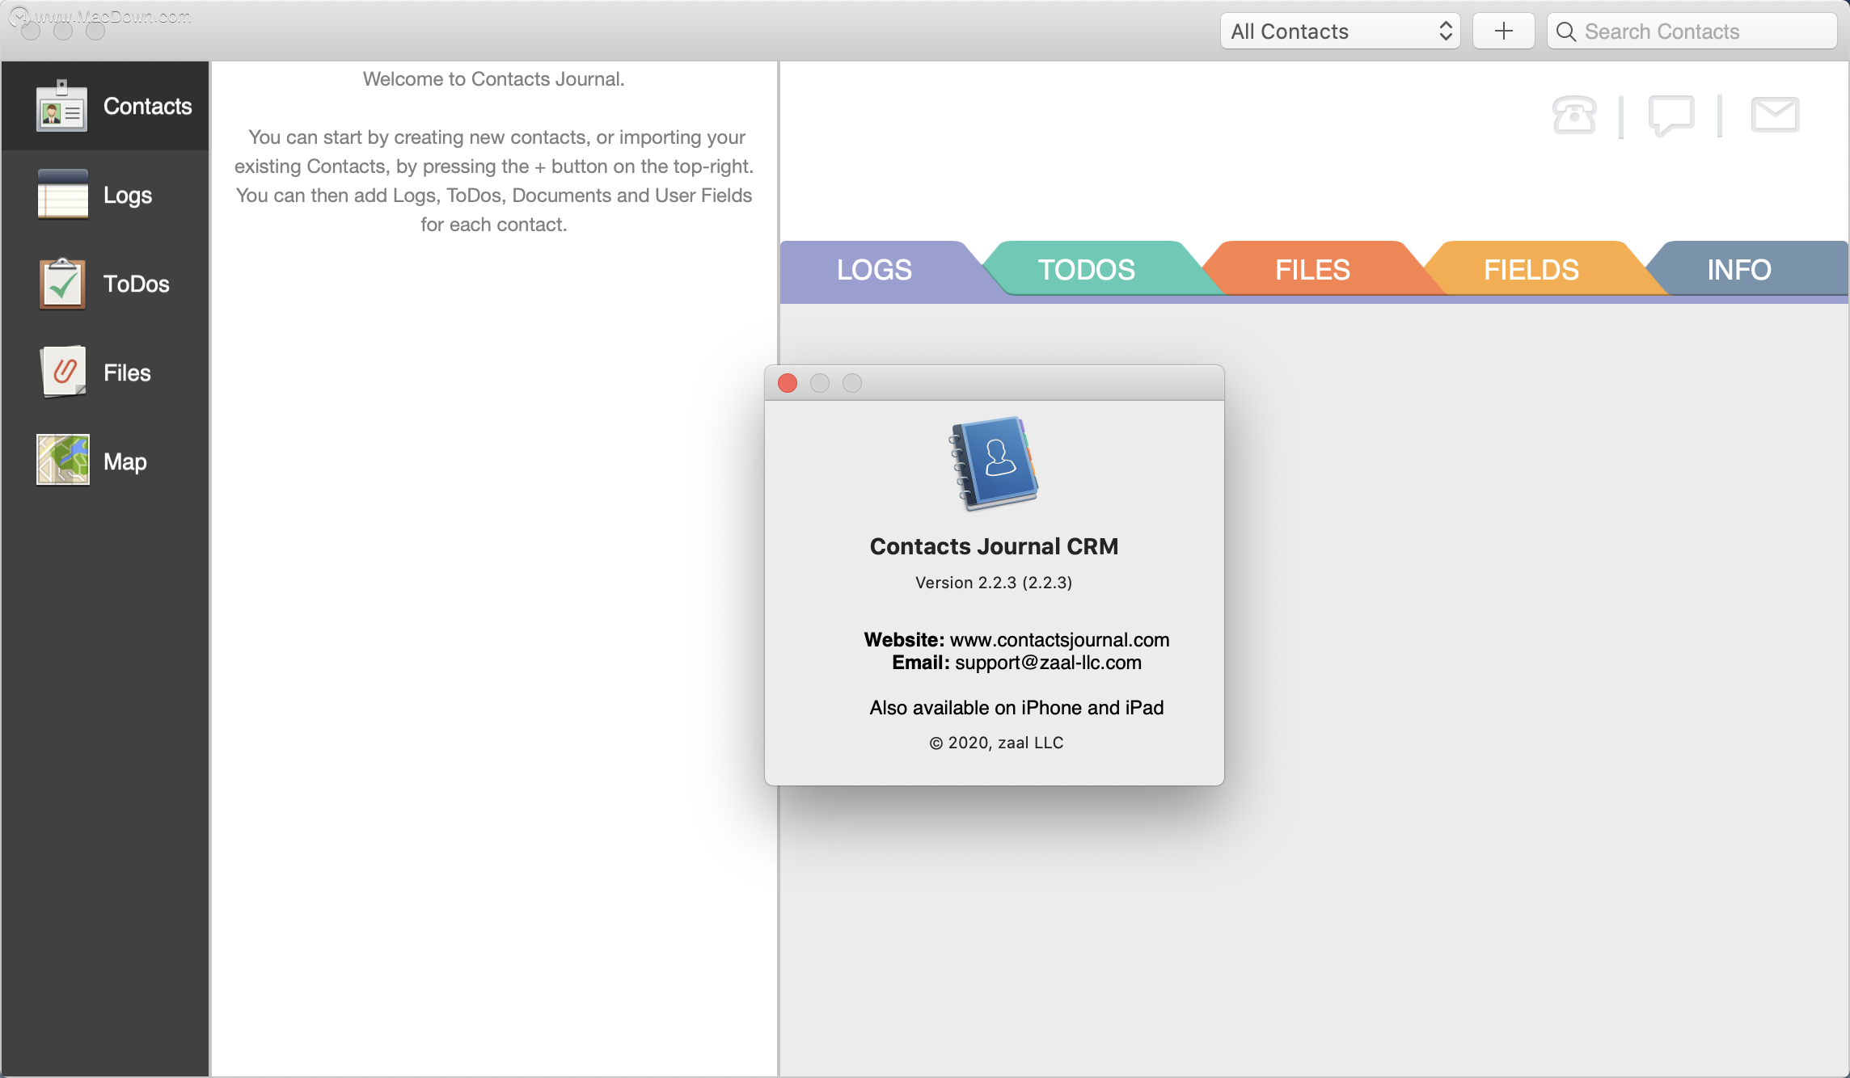Viewport: 1850px width, 1078px height.
Task: Click the plus add contact button
Action: (1503, 32)
